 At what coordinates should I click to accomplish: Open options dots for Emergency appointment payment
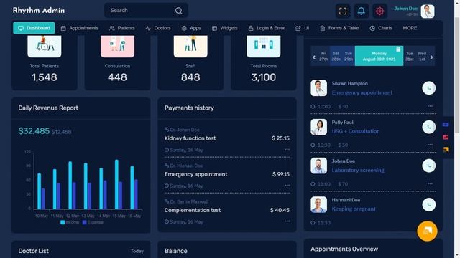287,185
